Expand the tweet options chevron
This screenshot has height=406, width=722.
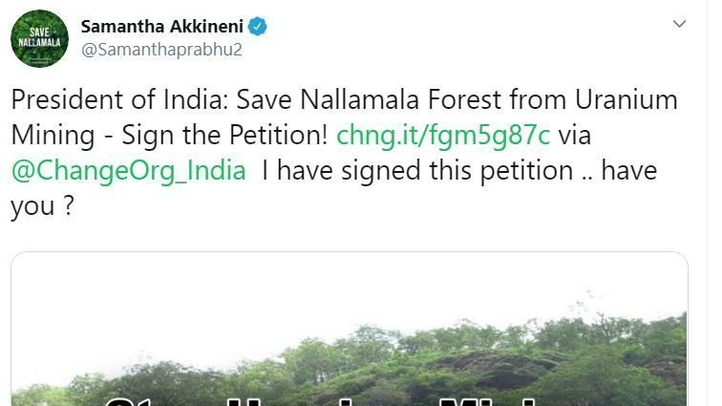(x=679, y=24)
